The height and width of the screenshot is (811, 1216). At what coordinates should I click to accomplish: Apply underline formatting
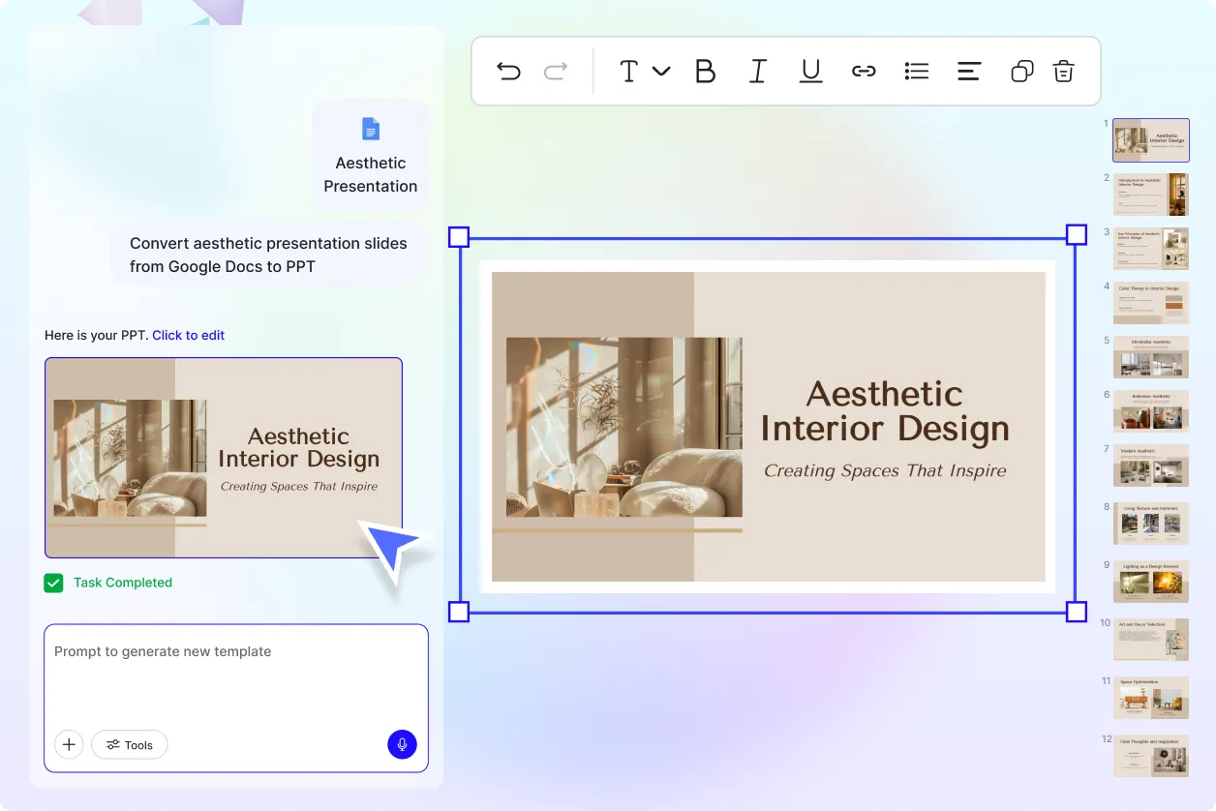point(810,71)
